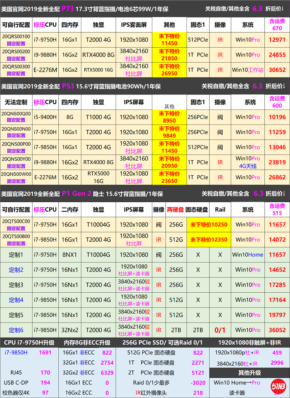Click the yellow special price 9849 cell

pyautogui.click(x=169, y=132)
